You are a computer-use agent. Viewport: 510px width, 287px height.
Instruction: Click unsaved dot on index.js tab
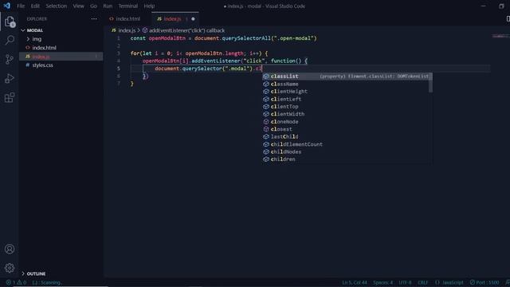193,19
